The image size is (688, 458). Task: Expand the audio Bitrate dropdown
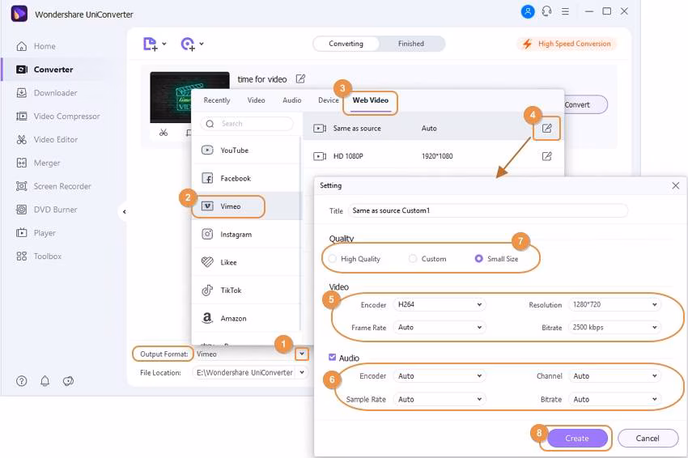614,399
